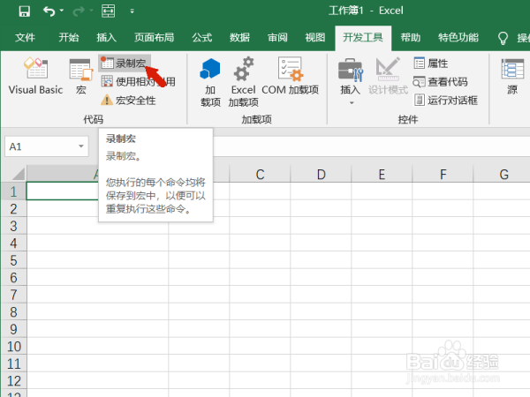The image size is (530, 397).
Task: Select row 1 header
Action: pos(13,191)
